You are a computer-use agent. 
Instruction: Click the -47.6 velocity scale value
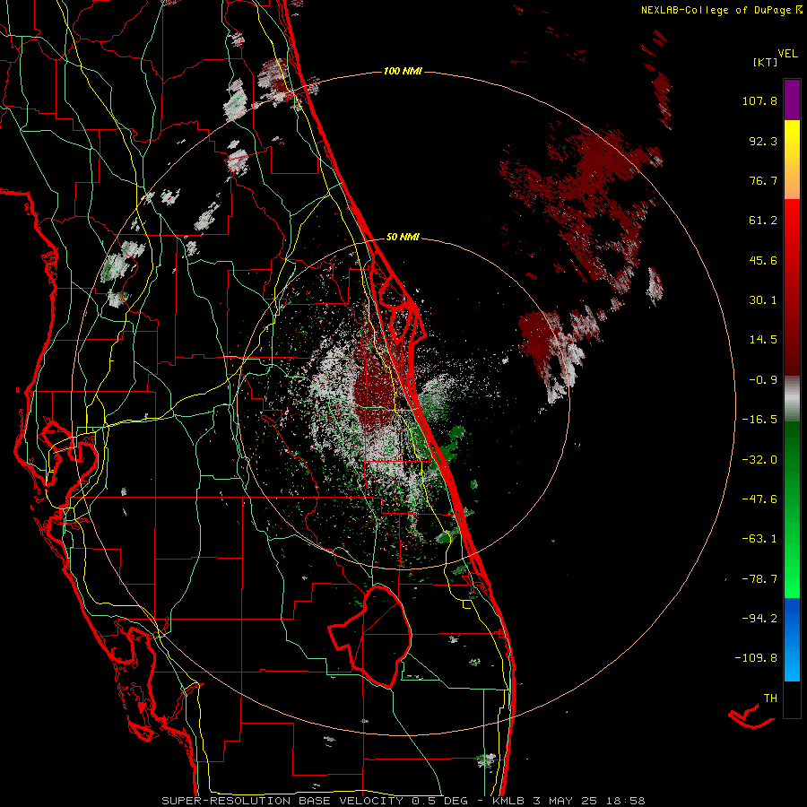(759, 499)
